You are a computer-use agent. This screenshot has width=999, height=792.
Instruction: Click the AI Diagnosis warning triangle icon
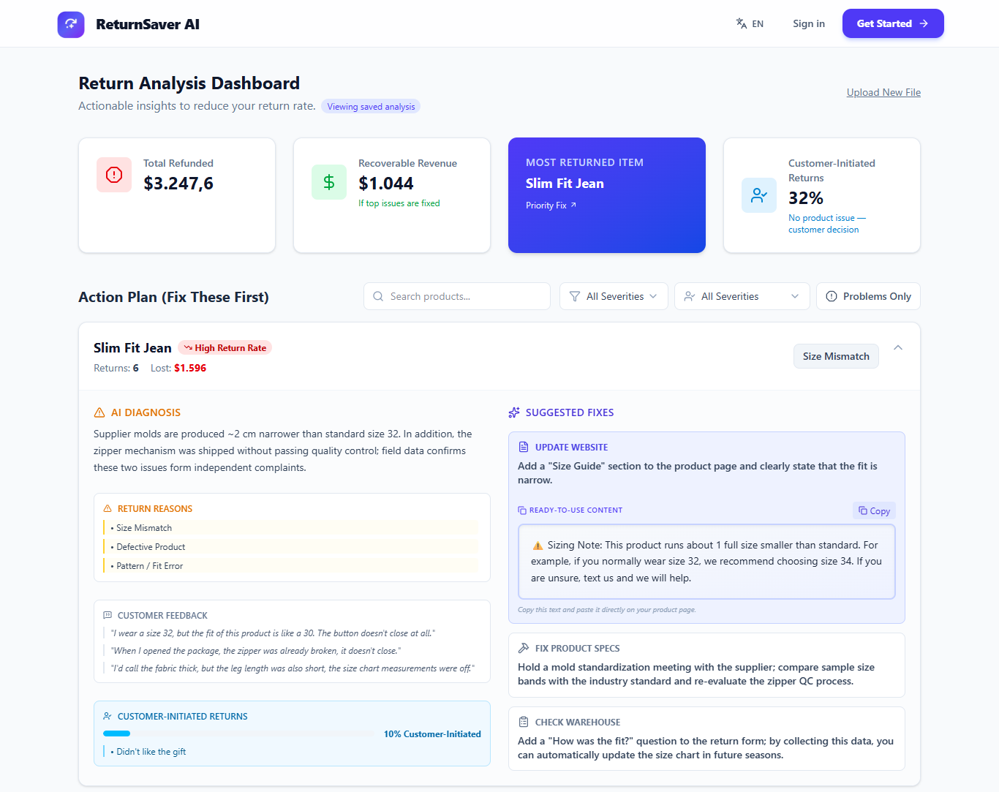[x=99, y=412]
